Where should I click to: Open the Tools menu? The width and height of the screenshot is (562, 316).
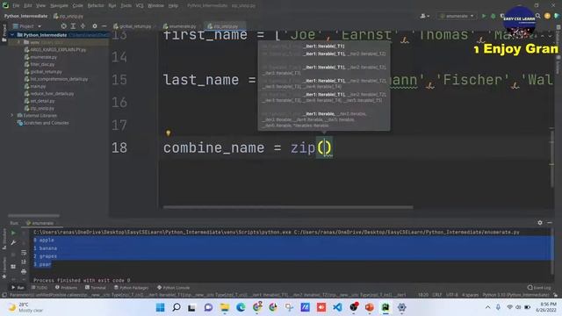click(x=126, y=6)
